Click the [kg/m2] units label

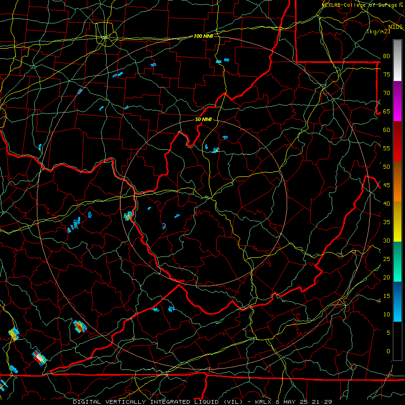pyautogui.click(x=378, y=31)
